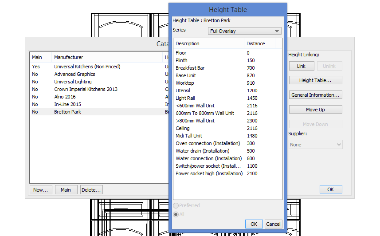The height and width of the screenshot is (236, 380).
Task: Confirm Height Table dialog with OK
Action: tap(254, 224)
